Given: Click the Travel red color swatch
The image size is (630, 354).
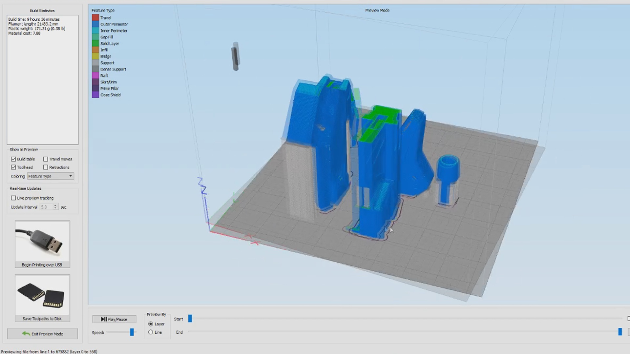Looking at the screenshot, I should [95, 18].
